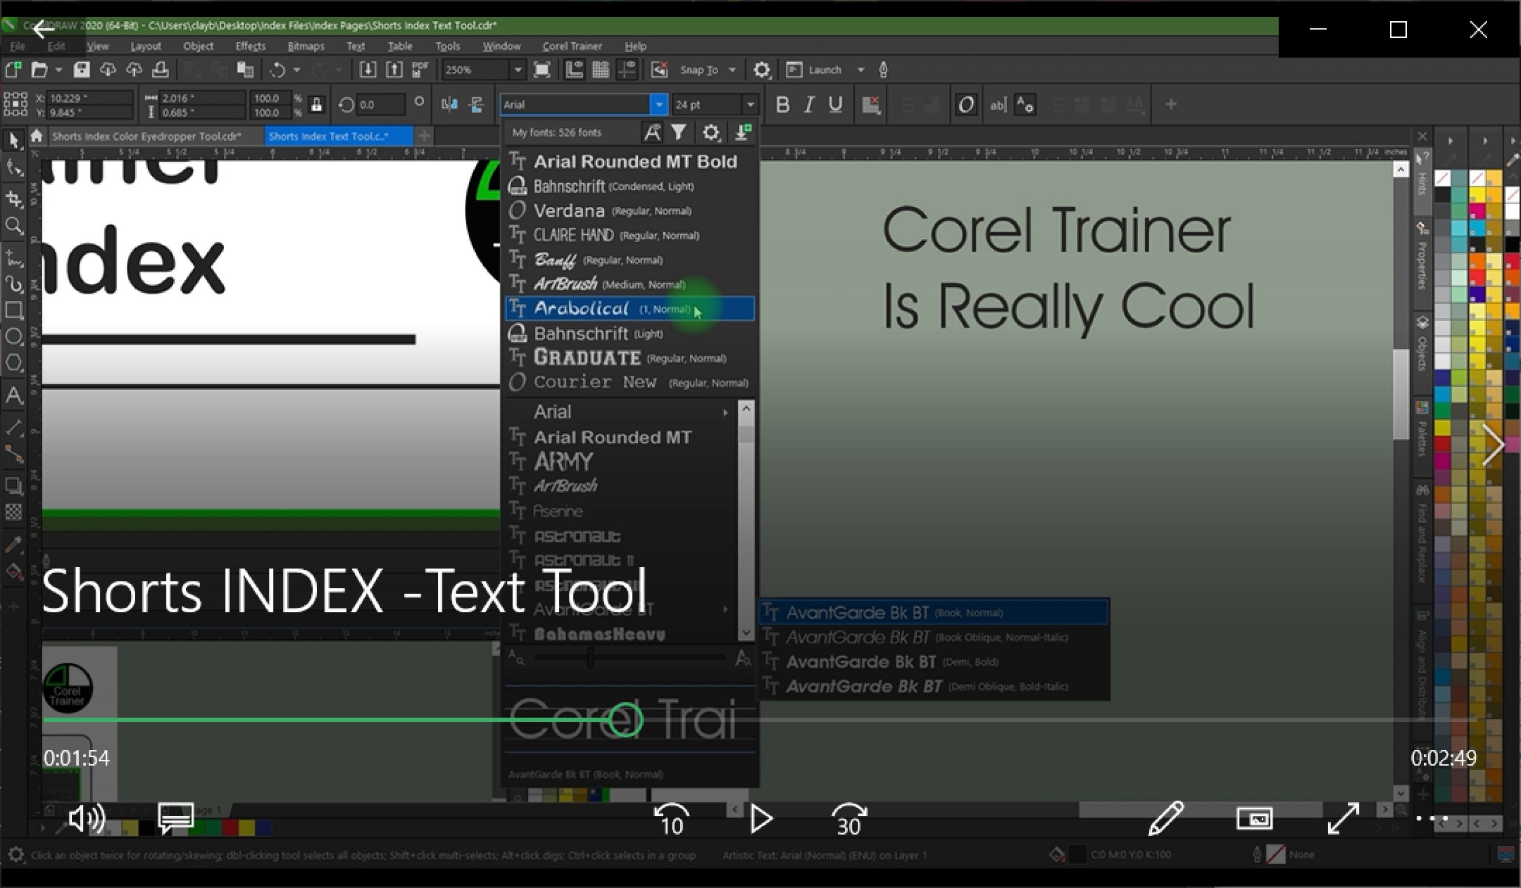Click the font filter funnel icon
The height and width of the screenshot is (888, 1521).
pos(679,132)
